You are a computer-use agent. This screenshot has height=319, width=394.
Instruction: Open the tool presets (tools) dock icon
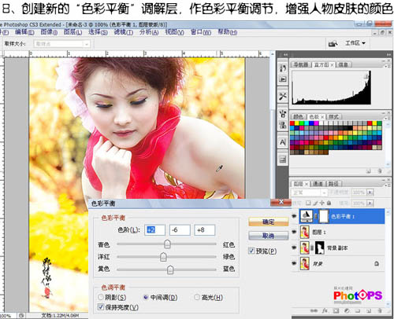[x=283, y=96]
